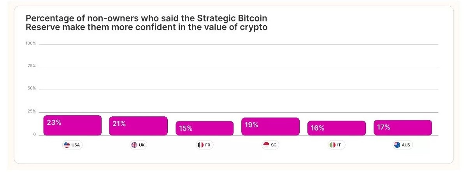Click the Australia flag icon
This screenshot has height=172, width=467.
coord(397,145)
